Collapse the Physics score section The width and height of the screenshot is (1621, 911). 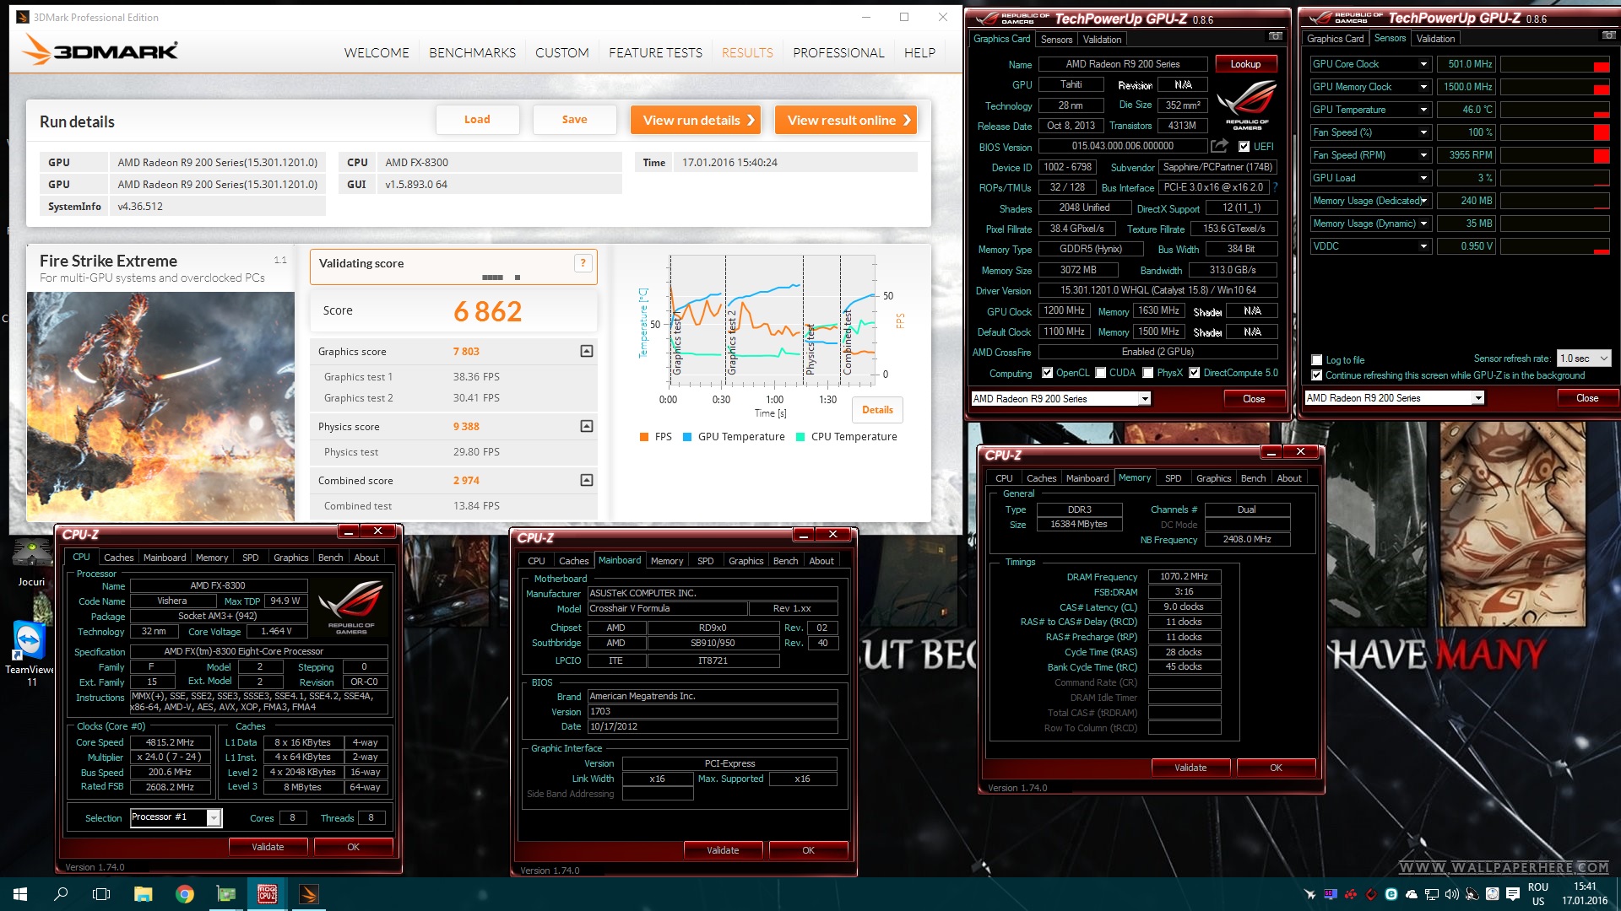click(x=587, y=426)
